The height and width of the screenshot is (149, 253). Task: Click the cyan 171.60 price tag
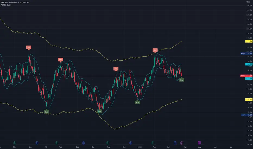[x=249, y=79]
